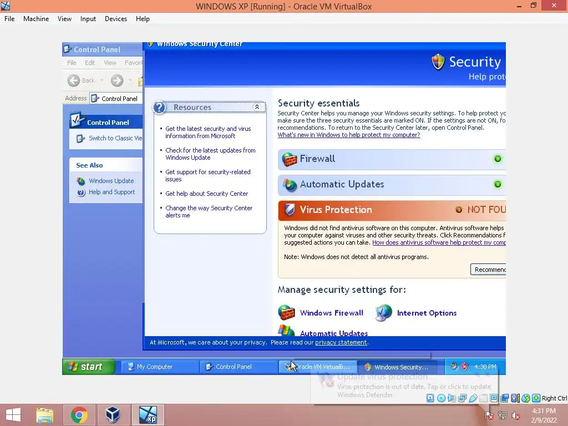The height and width of the screenshot is (426, 568).
Task: Click the Resources question mark icon
Action: (159, 107)
